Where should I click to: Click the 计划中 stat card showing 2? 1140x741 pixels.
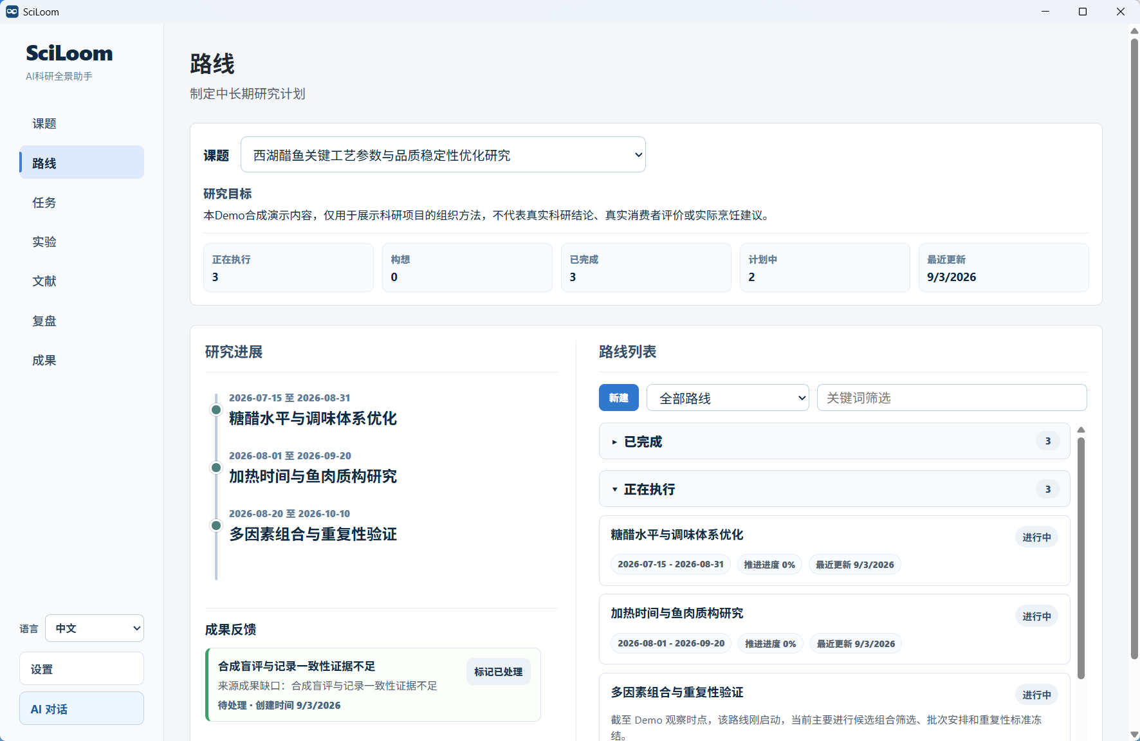coord(825,268)
